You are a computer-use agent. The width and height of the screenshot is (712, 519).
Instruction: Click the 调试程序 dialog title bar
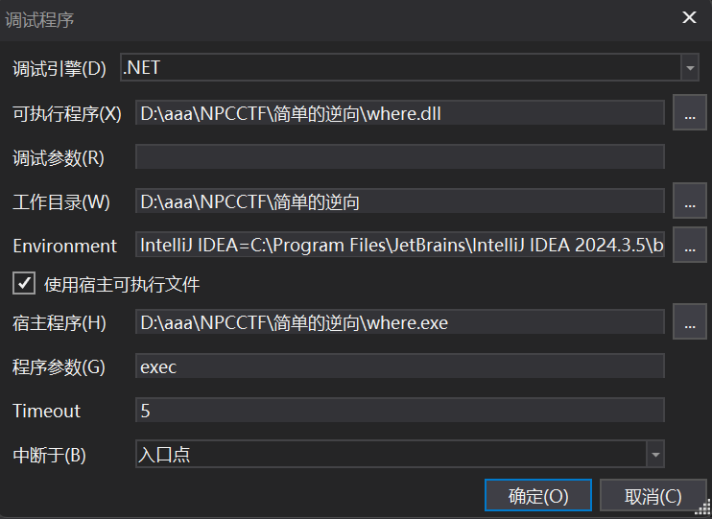288,18
